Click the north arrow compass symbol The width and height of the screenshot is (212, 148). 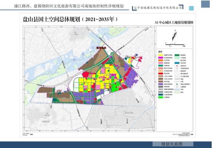coord(174,35)
